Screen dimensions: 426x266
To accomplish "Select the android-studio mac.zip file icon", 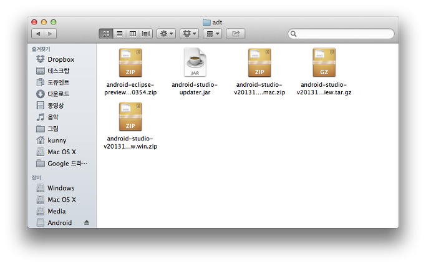I will coord(259,62).
